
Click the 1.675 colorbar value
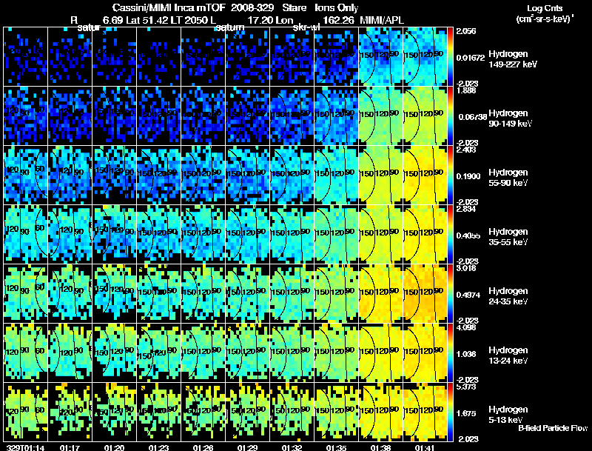(x=466, y=414)
